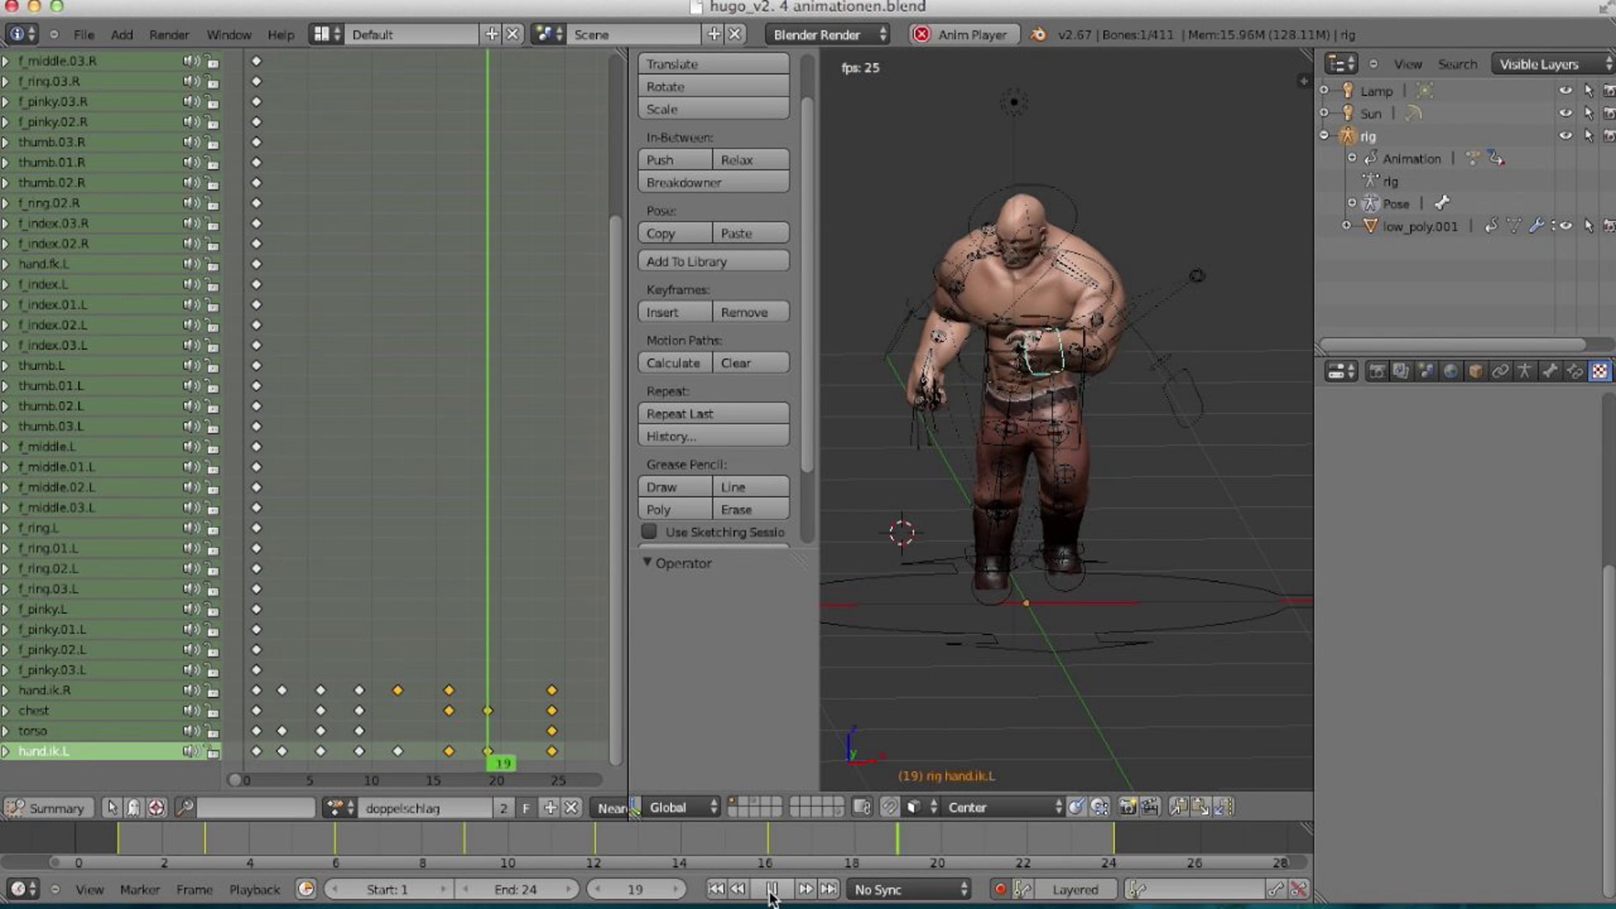Click the record auto-keyframe button in timeline
This screenshot has height=909, width=1616.
1000,889
